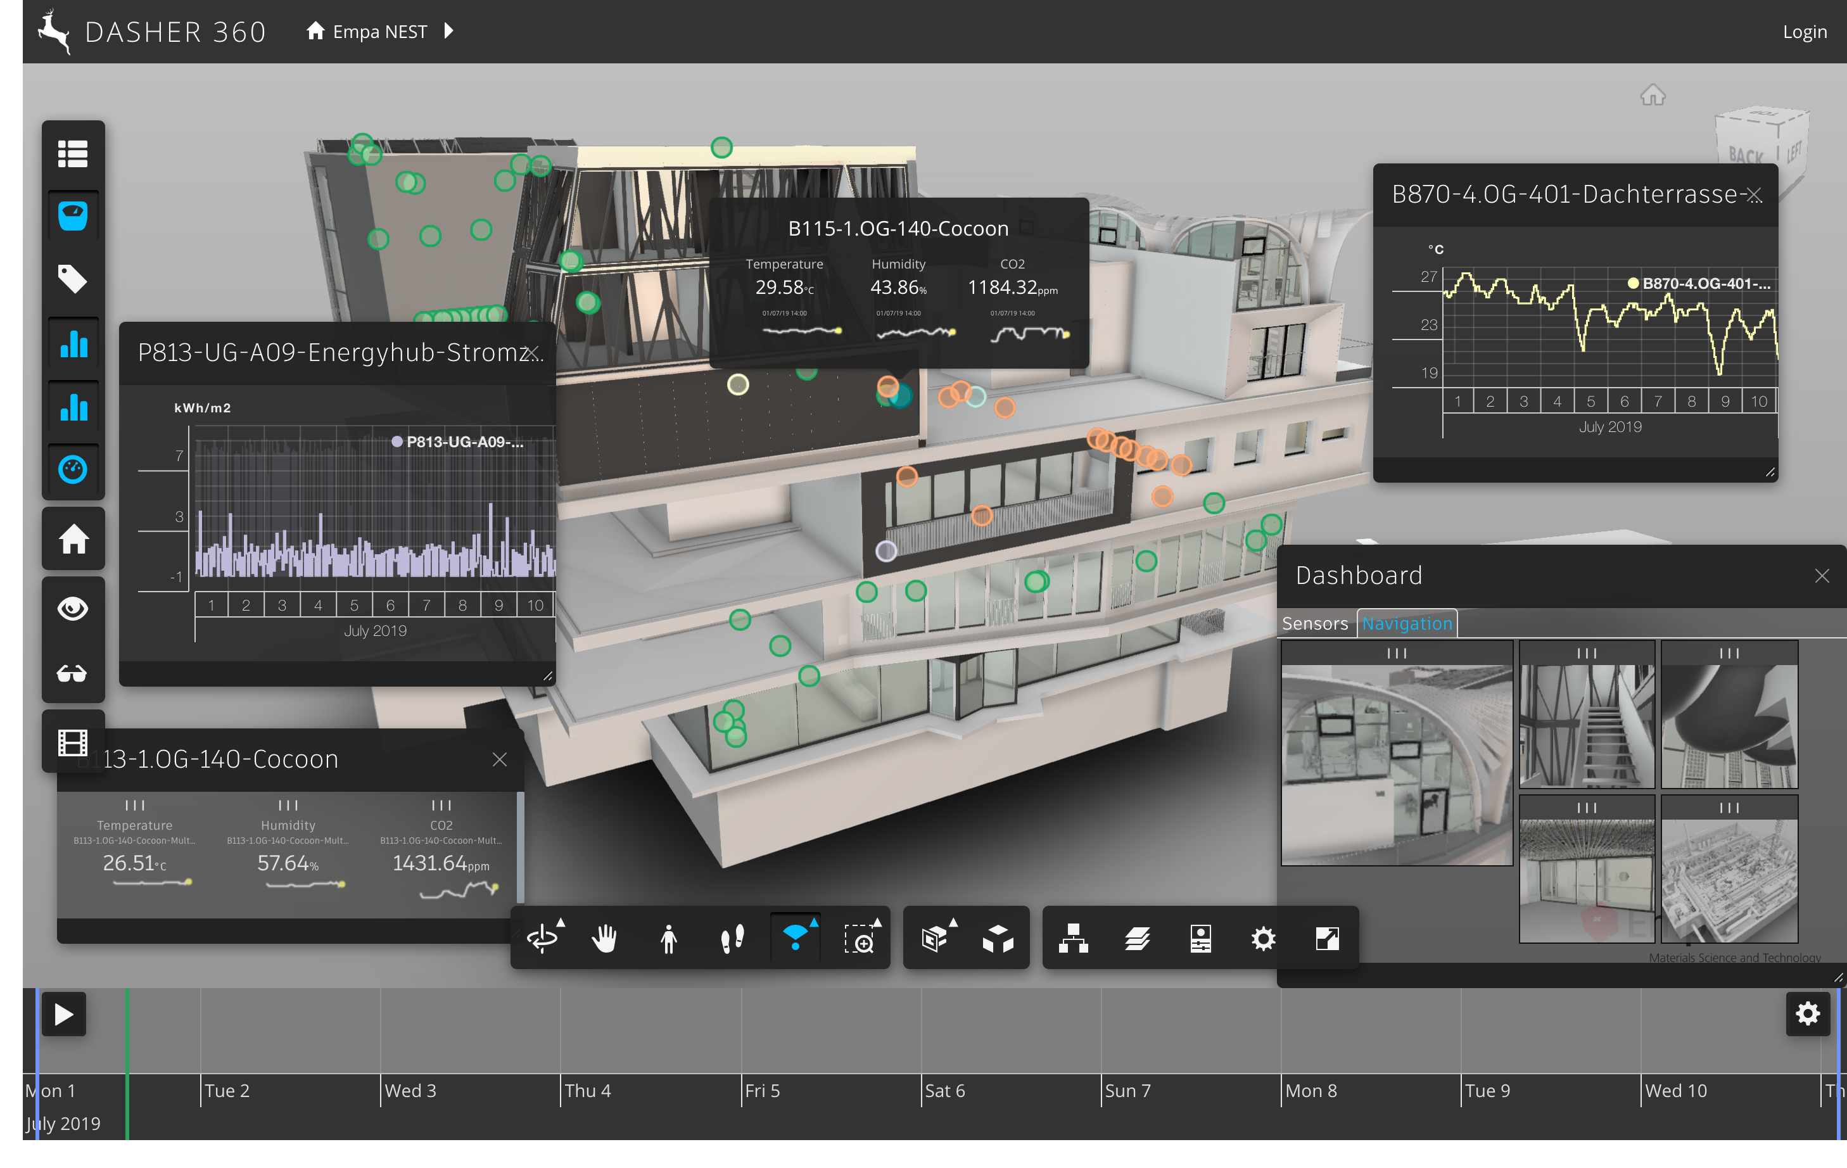
Task: Open the Layers stack icon
Action: coord(1137,938)
